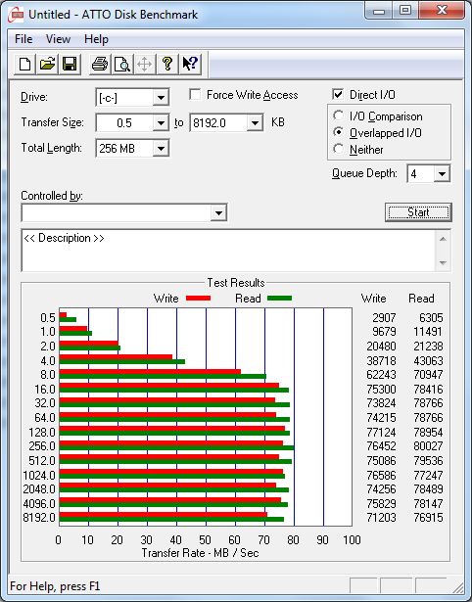The width and height of the screenshot is (472, 602).
Task: Activate the context help arrow-question icon
Action: tap(190, 64)
